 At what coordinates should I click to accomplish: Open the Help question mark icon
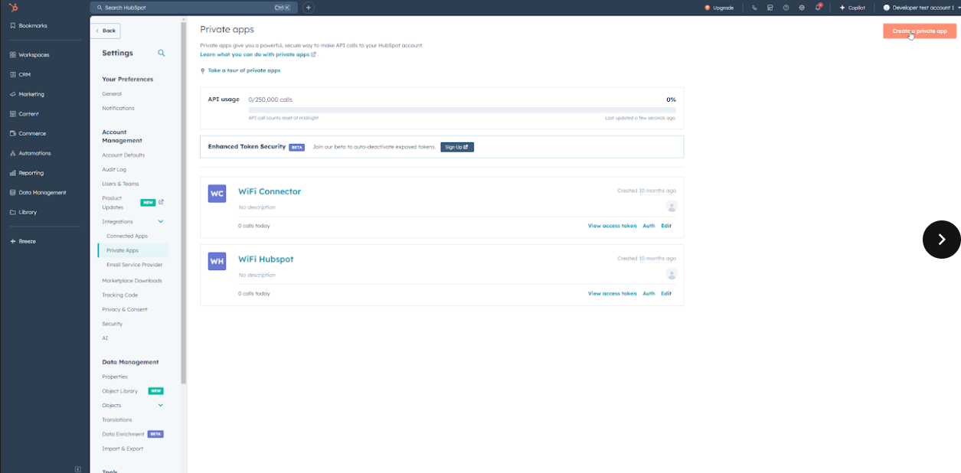pos(786,8)
